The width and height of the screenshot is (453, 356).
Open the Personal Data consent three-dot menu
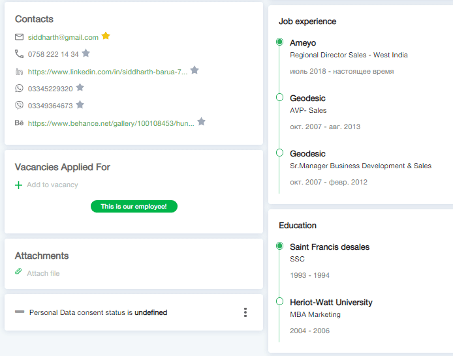(x=245, y=312)
